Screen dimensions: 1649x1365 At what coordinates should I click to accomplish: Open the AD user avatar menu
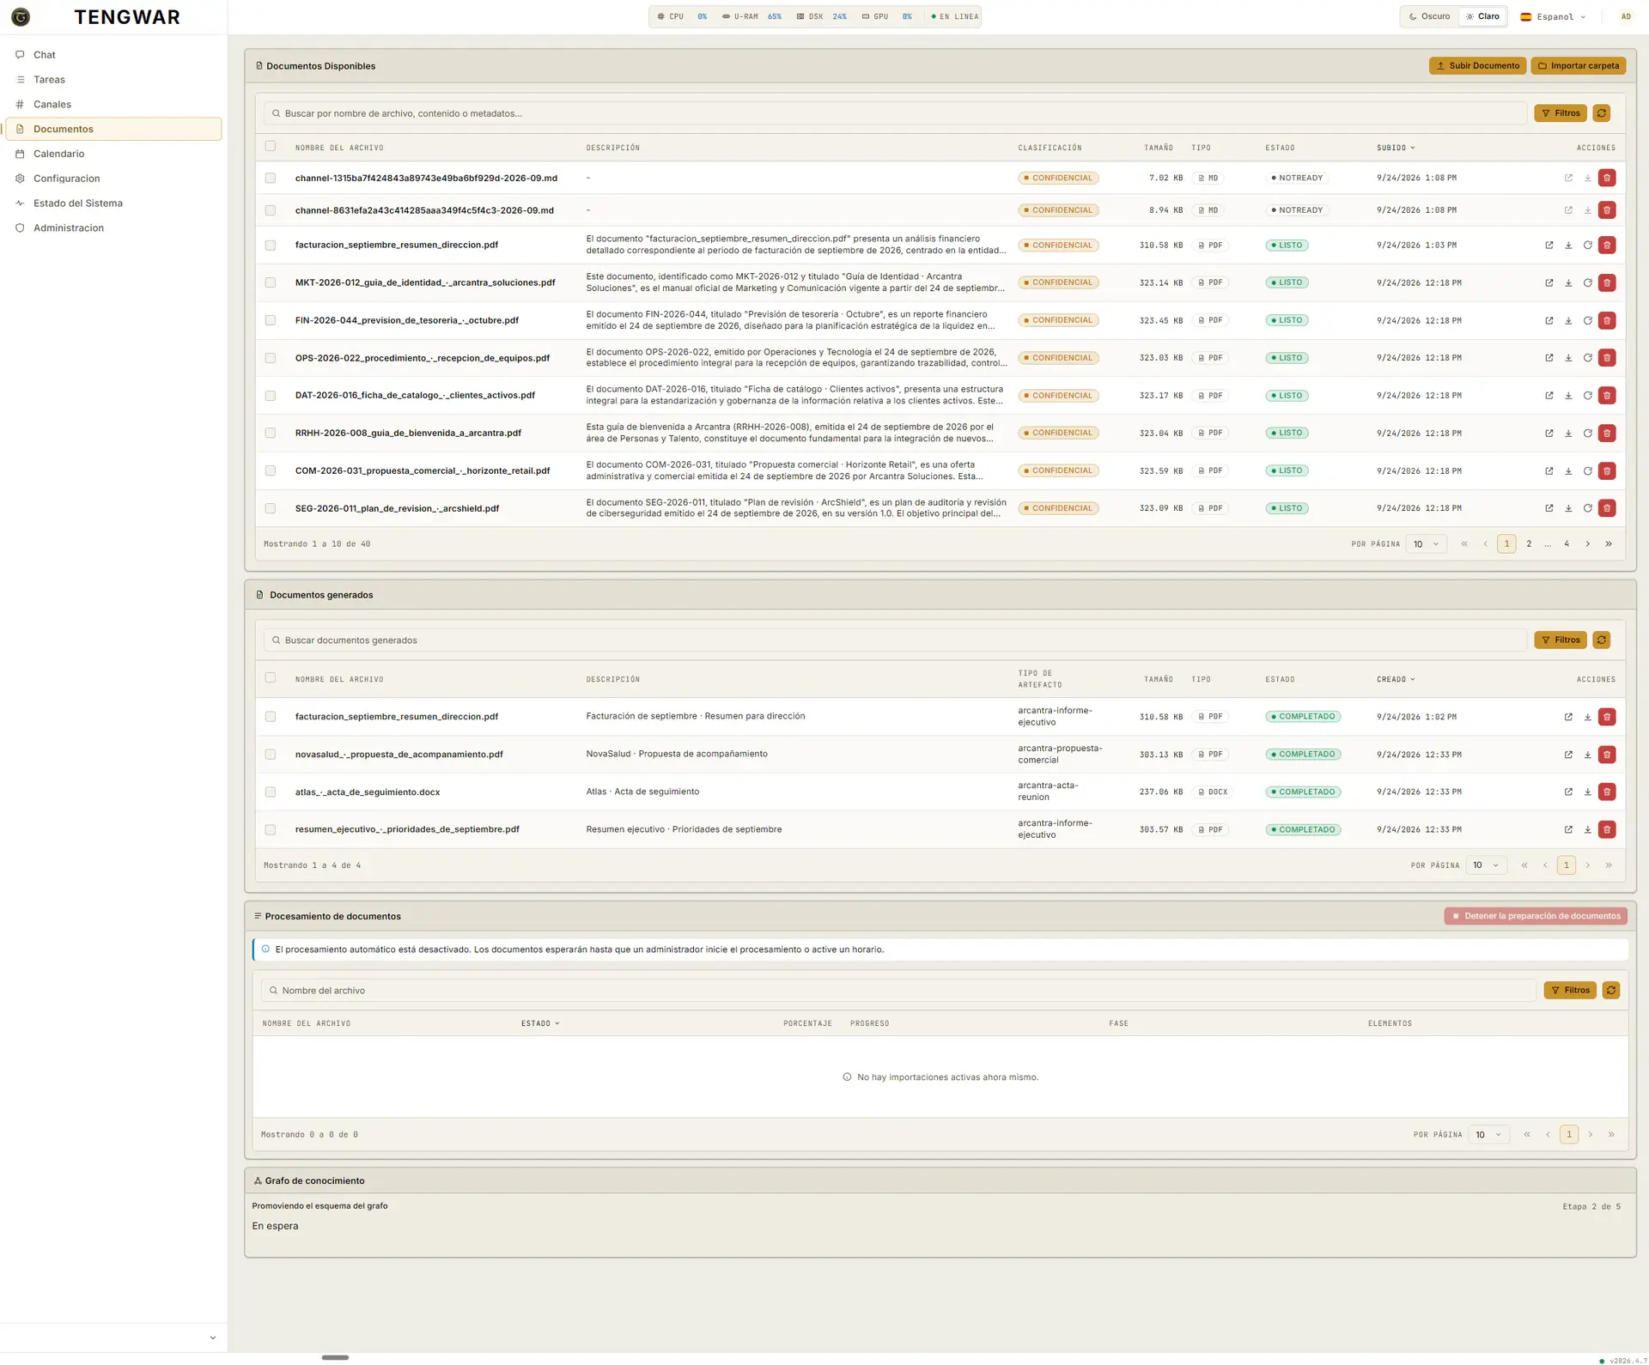(1626, 16)
